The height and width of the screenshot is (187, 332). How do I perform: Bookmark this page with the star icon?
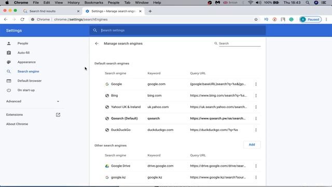coord(256,20)
